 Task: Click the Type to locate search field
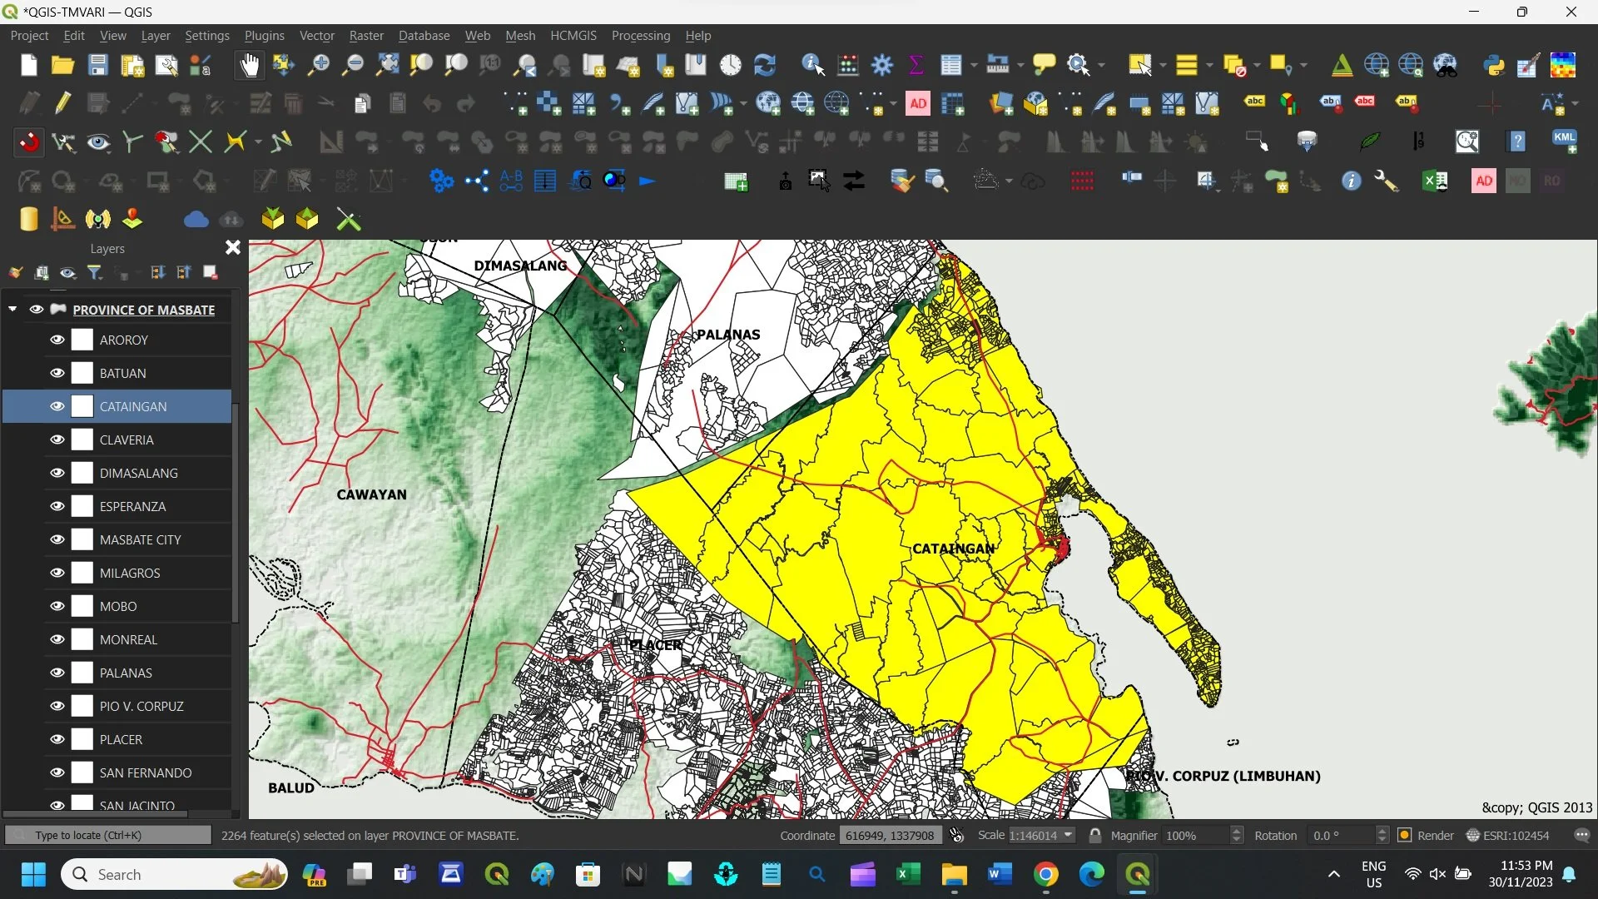[108, 835]
